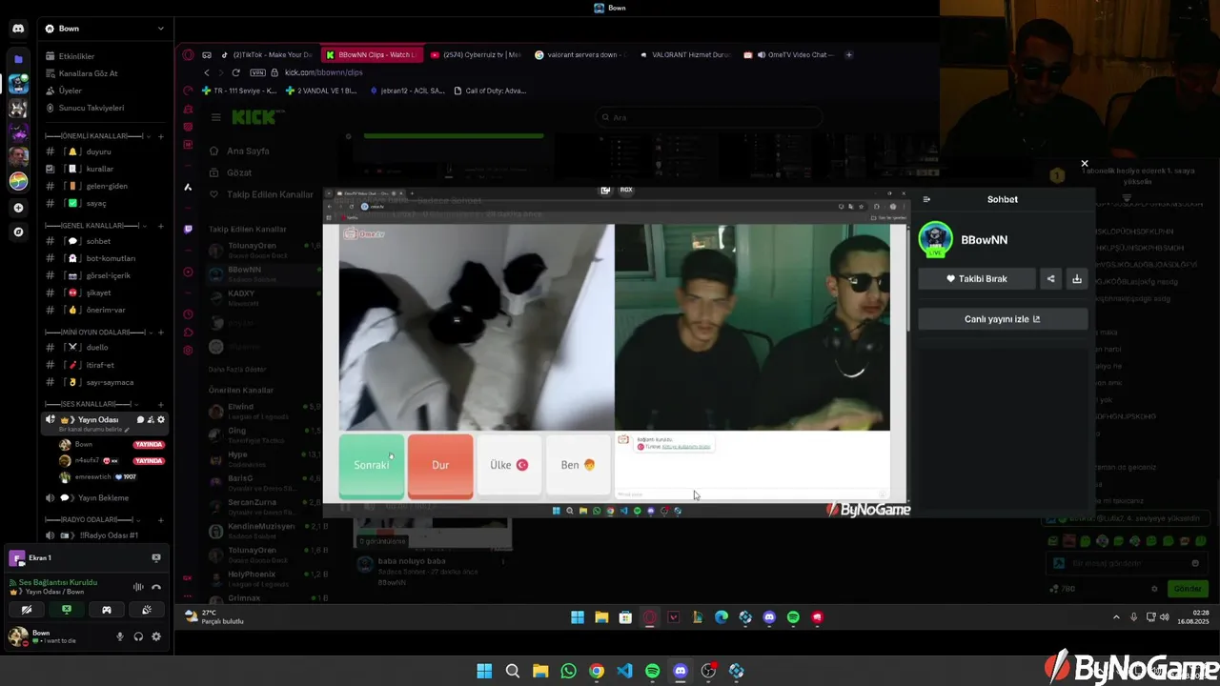Add a server with the plus icon
Viewport: 1220px width, 686px height.
pos(18,208)
